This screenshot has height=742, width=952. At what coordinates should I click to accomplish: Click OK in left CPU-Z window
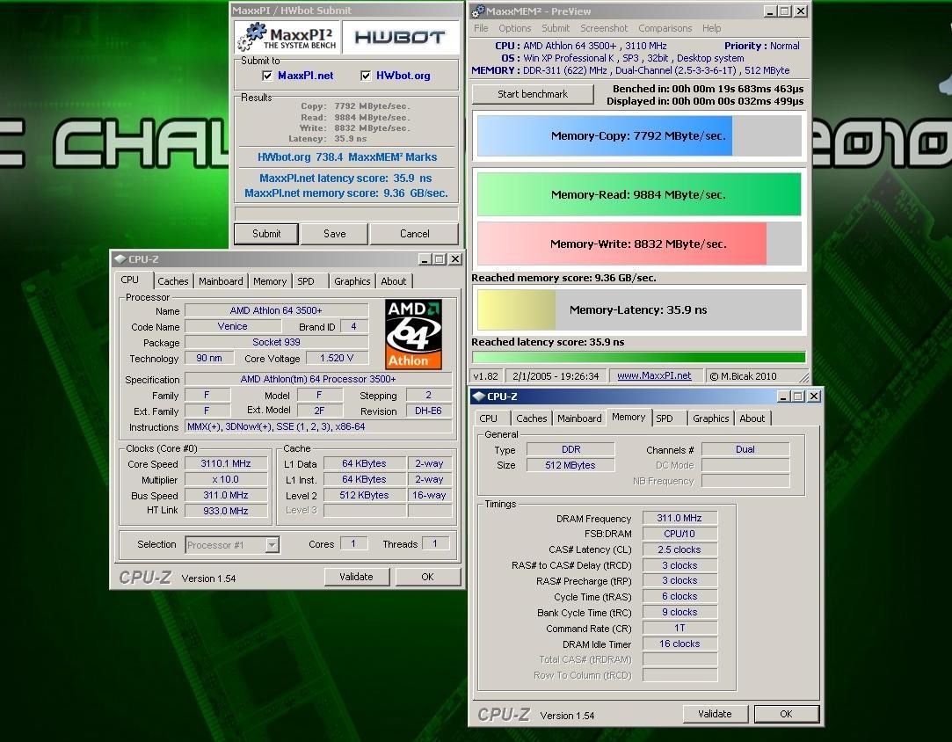(427, 577)
